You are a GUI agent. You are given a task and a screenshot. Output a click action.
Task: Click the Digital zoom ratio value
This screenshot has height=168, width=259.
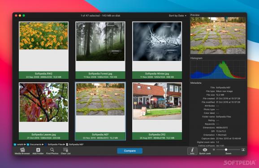(x=217, y=142)
